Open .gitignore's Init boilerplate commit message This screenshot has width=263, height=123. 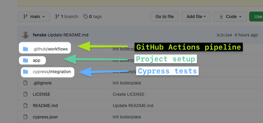[127, 83]
